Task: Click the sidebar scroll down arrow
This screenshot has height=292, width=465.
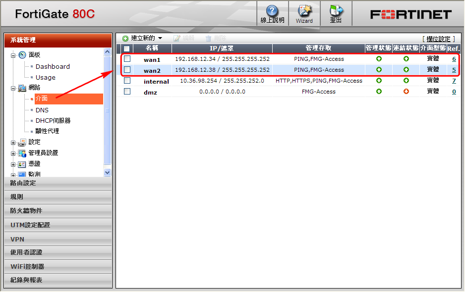Action: click(x=108, y=172)
